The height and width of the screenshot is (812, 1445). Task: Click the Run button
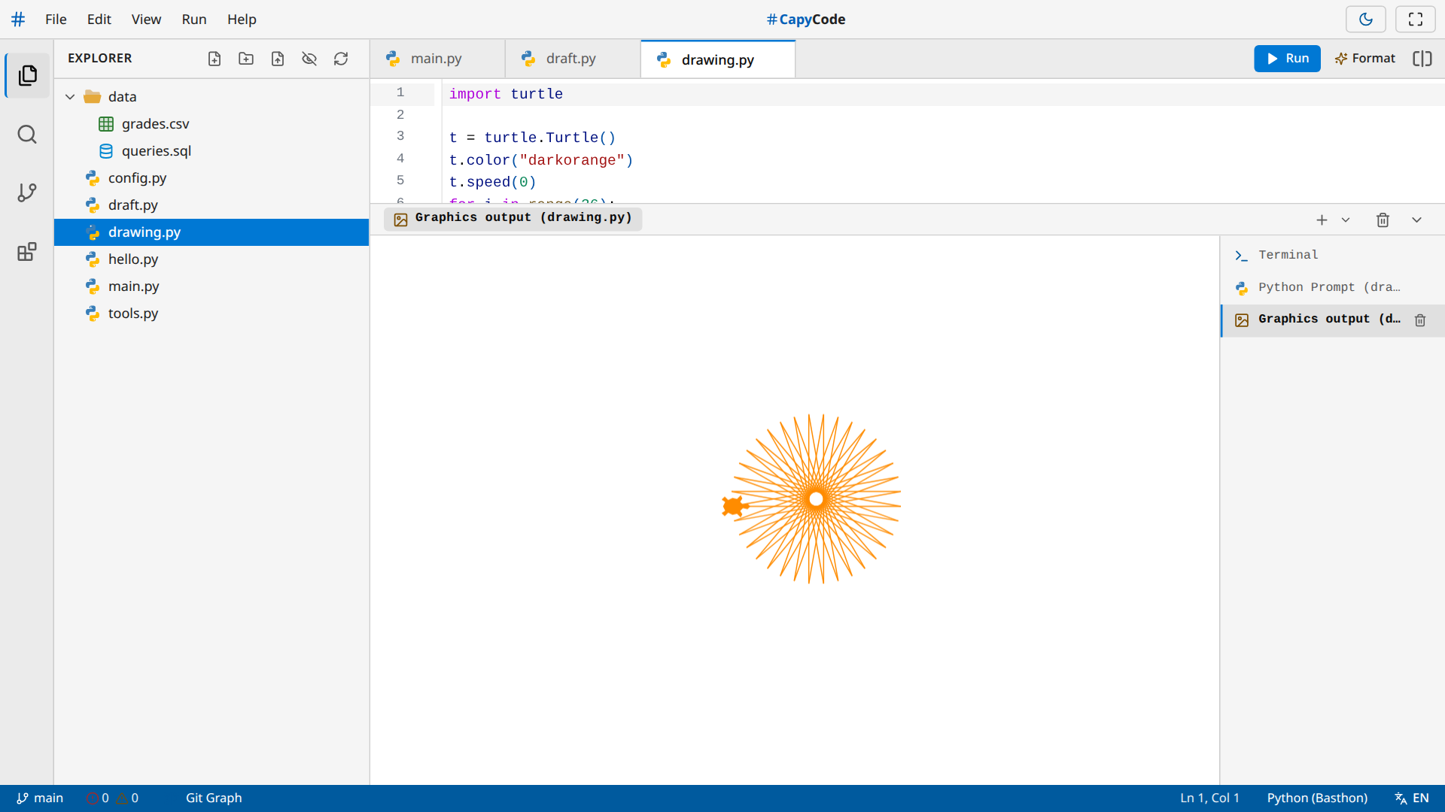1287,59
